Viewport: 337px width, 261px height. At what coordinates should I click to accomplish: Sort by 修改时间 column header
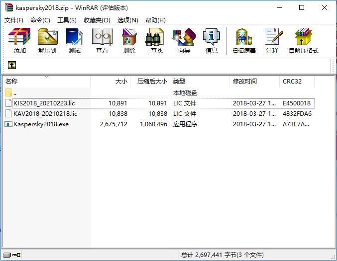[x=245, y=82]
